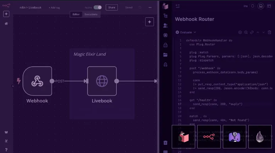Switch to the Editor tab
This screenshot has width=275, height=153.
[76, 14]
